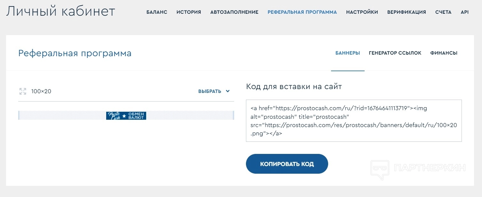The width and height of the screenshot is (482, 197).
Task: Open Автозаполнение in the top navigation
Action: coord(234,12)
